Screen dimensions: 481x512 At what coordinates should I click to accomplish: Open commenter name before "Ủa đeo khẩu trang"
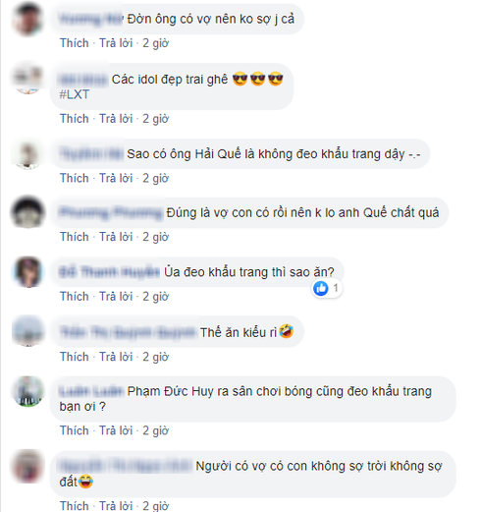tap(109, 272)
